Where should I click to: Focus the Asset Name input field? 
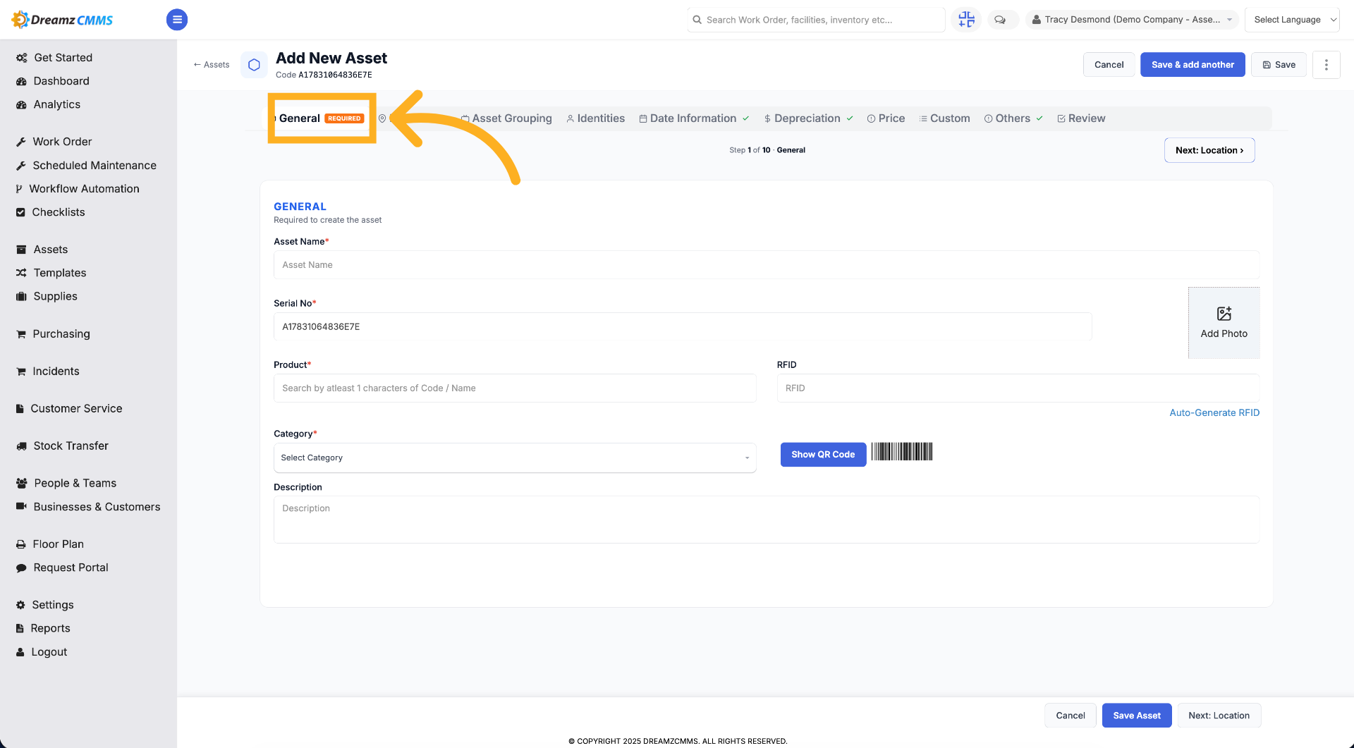pyautogui.click(x=767, y=265)
